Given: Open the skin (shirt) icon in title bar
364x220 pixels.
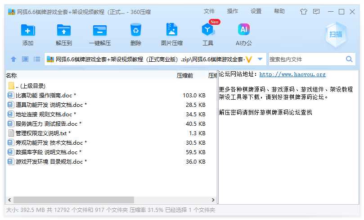Looking at the screenshot, I should [303, 12].
